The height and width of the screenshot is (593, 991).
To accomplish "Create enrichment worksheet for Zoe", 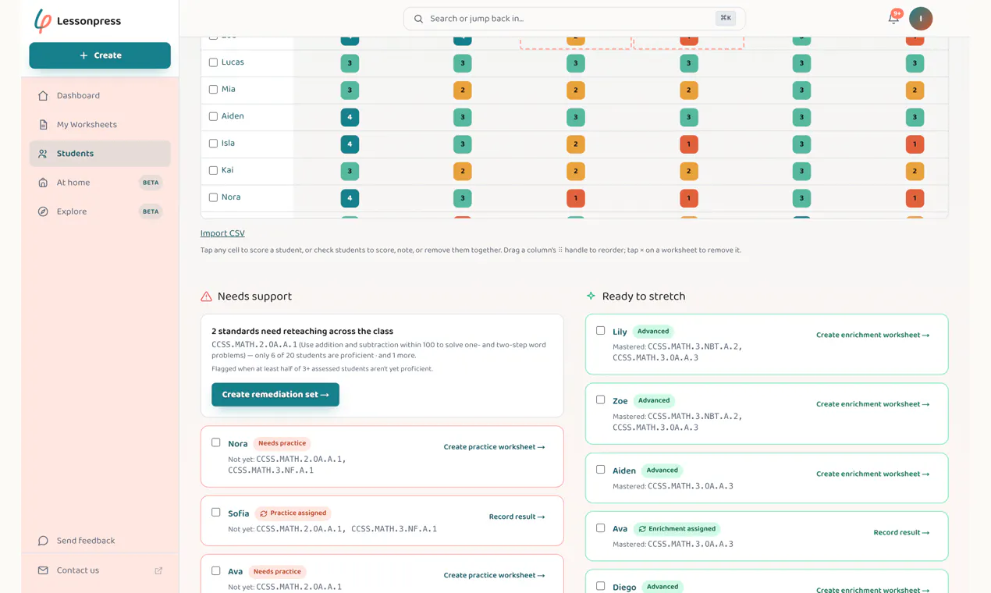I will point(872,404).
